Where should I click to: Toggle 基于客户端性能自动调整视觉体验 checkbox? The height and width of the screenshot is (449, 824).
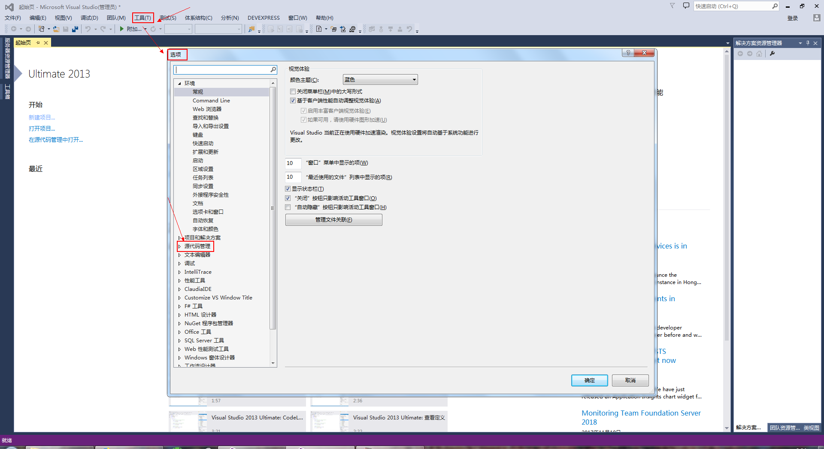click(x=293, y=101)
